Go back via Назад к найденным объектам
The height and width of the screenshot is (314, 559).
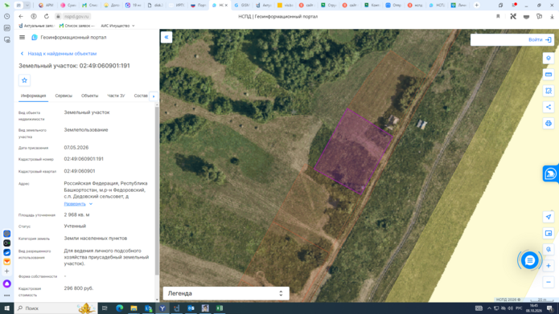coord(59,53)
